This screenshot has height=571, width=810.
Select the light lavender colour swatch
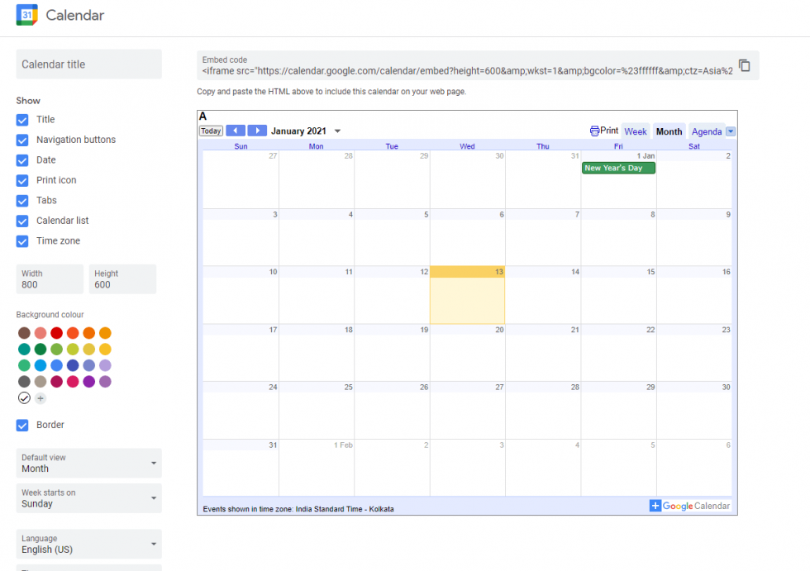[106, 365]
